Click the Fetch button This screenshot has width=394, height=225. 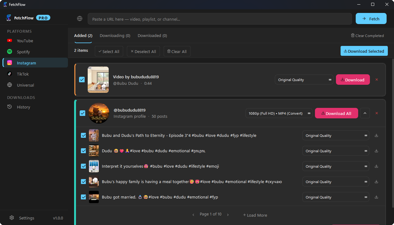[x=371, y=18]
